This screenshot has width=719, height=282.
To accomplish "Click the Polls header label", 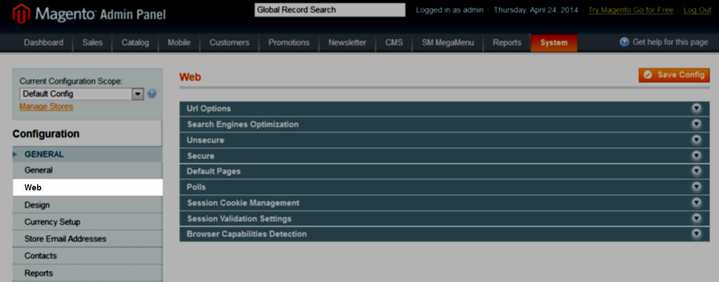I will click(x=196, y=187).
